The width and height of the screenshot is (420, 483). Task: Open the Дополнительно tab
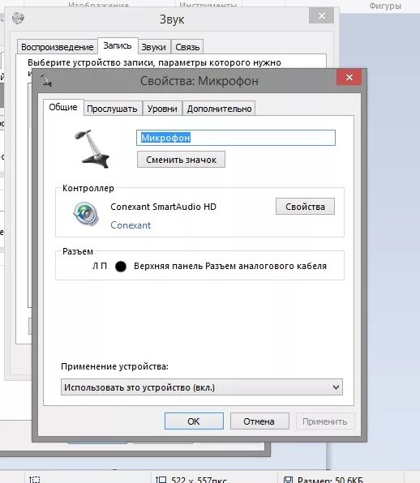pyautogui.click(x=219, y=109)
